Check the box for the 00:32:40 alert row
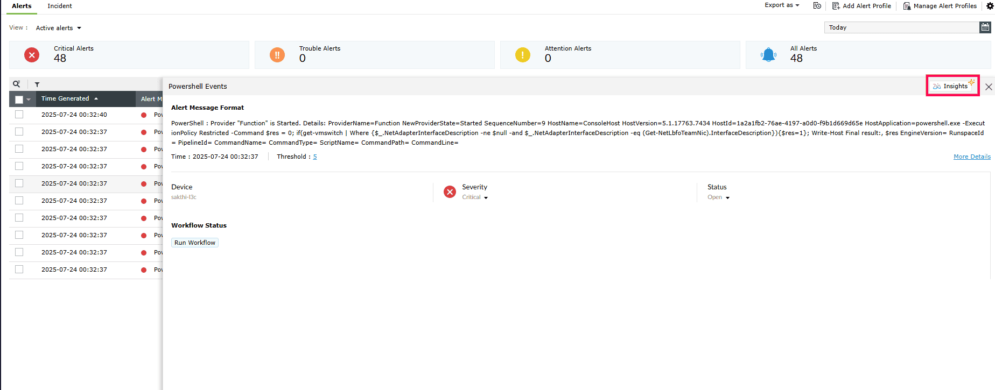 19,115
